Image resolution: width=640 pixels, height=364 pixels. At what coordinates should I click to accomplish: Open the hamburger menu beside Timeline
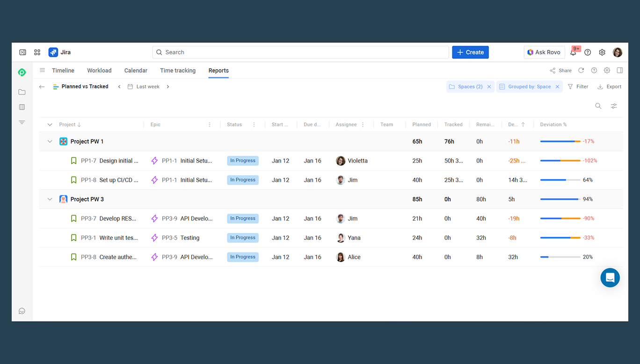pyautogui.click(x=42, y=70)
